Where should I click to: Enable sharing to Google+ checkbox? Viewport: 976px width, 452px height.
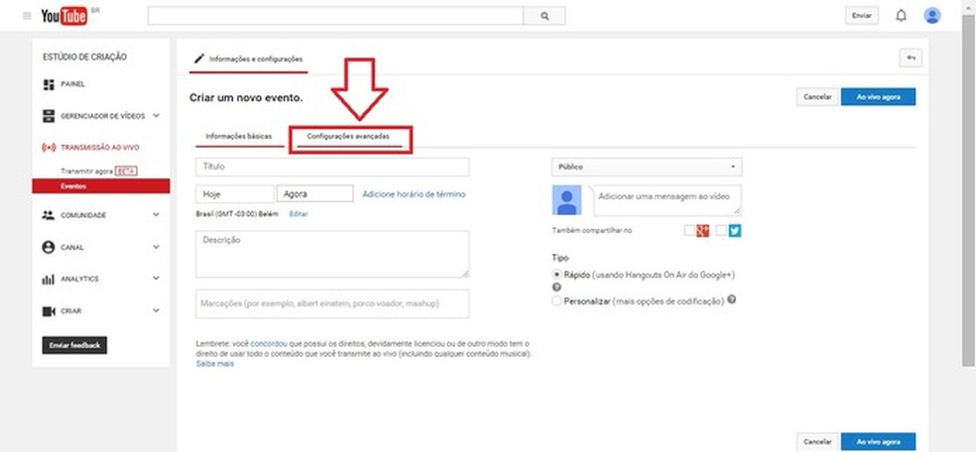point(689,231)
